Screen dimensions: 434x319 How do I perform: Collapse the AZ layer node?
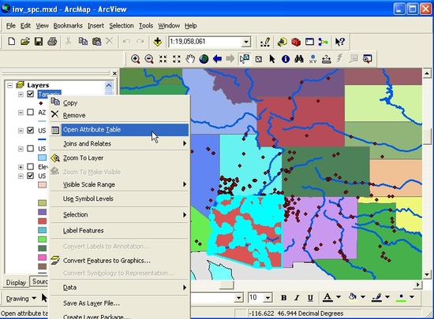click(21, 113)
